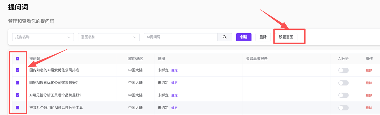
Task: Click the 意图 column header
Action: [x=161, y=59]
